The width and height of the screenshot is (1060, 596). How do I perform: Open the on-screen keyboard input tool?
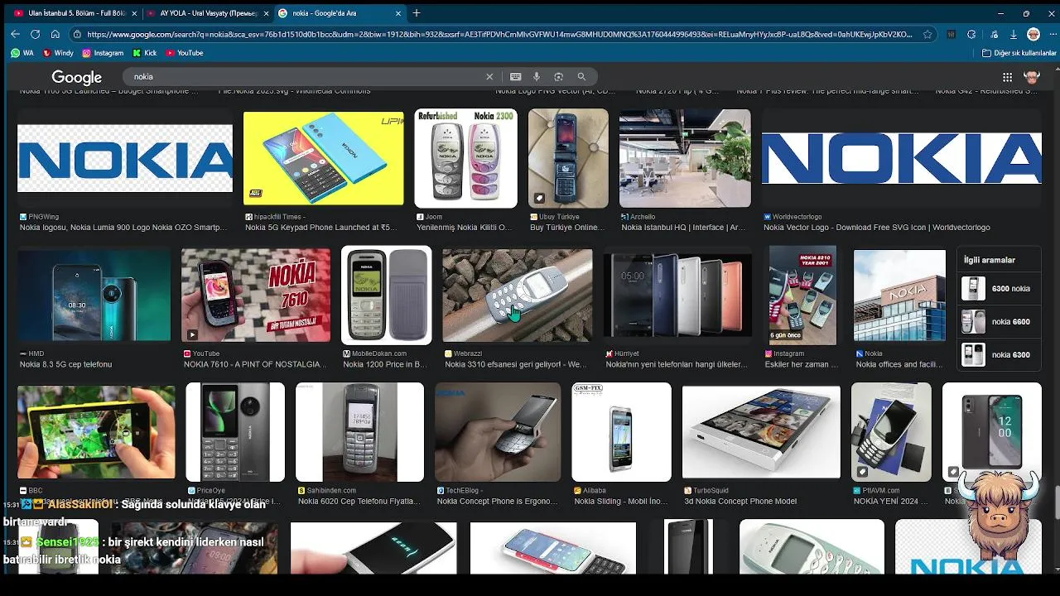(x=515, y=76)
